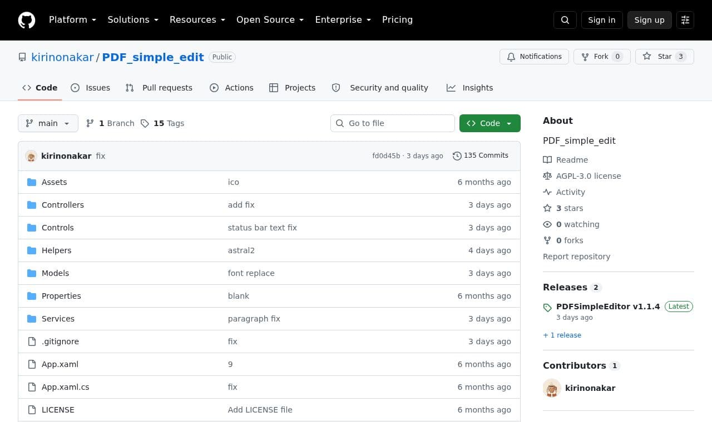Expand the Platform menu

coord(73,20)
